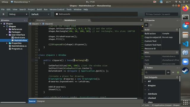Open the File menu
Viewport: 190px width, 107px height.
(x=3, y=10)
